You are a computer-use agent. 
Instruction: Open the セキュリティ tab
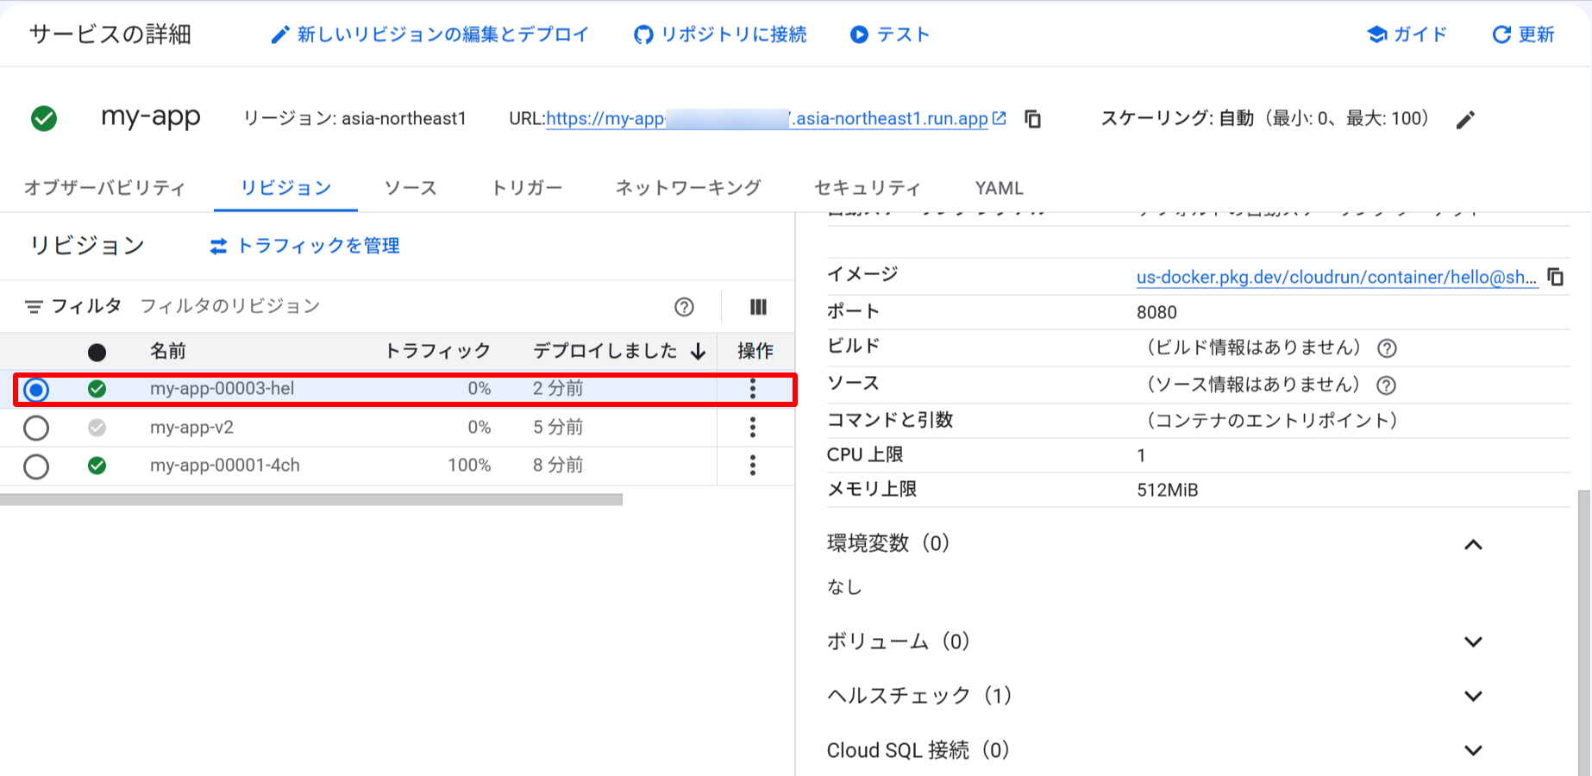click(x=868, y=188)
